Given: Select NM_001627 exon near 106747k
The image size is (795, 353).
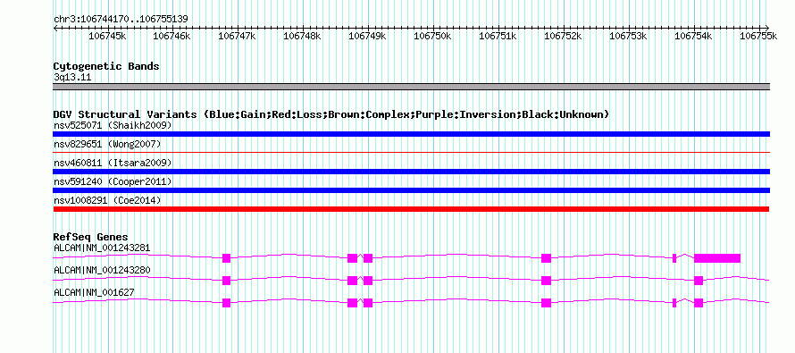Looking at the screenshot, I should tap(226, 303).
